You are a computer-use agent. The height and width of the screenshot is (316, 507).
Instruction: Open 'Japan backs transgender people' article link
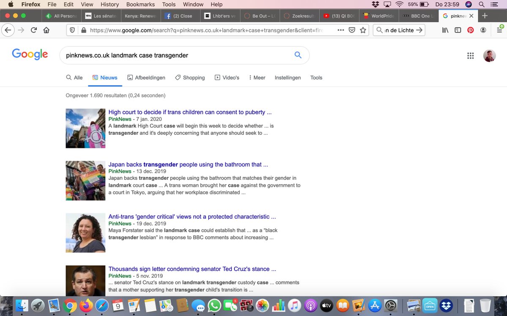(x=188, y=164)
